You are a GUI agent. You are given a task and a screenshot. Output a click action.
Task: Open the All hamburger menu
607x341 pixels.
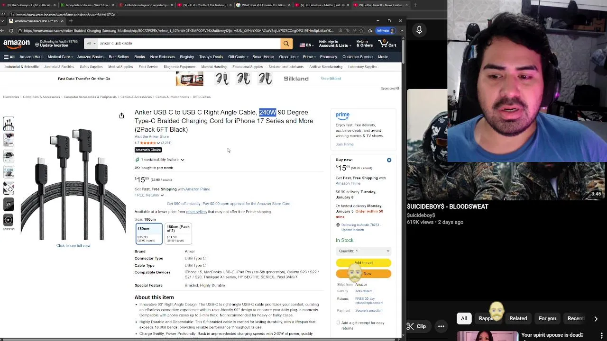pos(9,57)
